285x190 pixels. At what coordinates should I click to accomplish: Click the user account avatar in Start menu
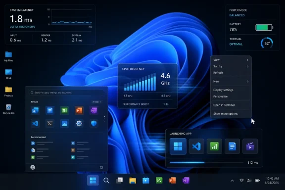click(33, 167)
